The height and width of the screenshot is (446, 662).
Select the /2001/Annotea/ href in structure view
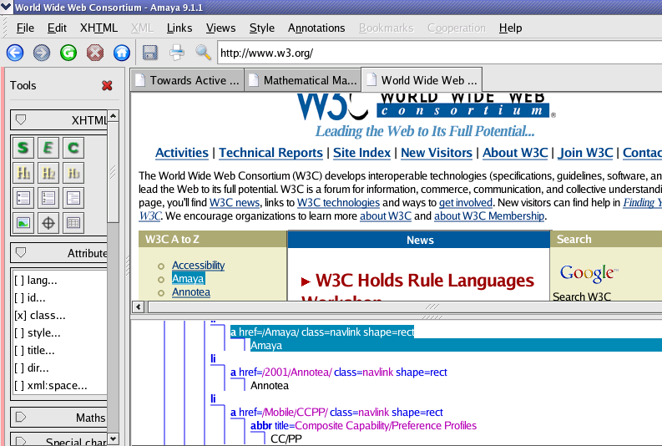click(x=297, y=373)
